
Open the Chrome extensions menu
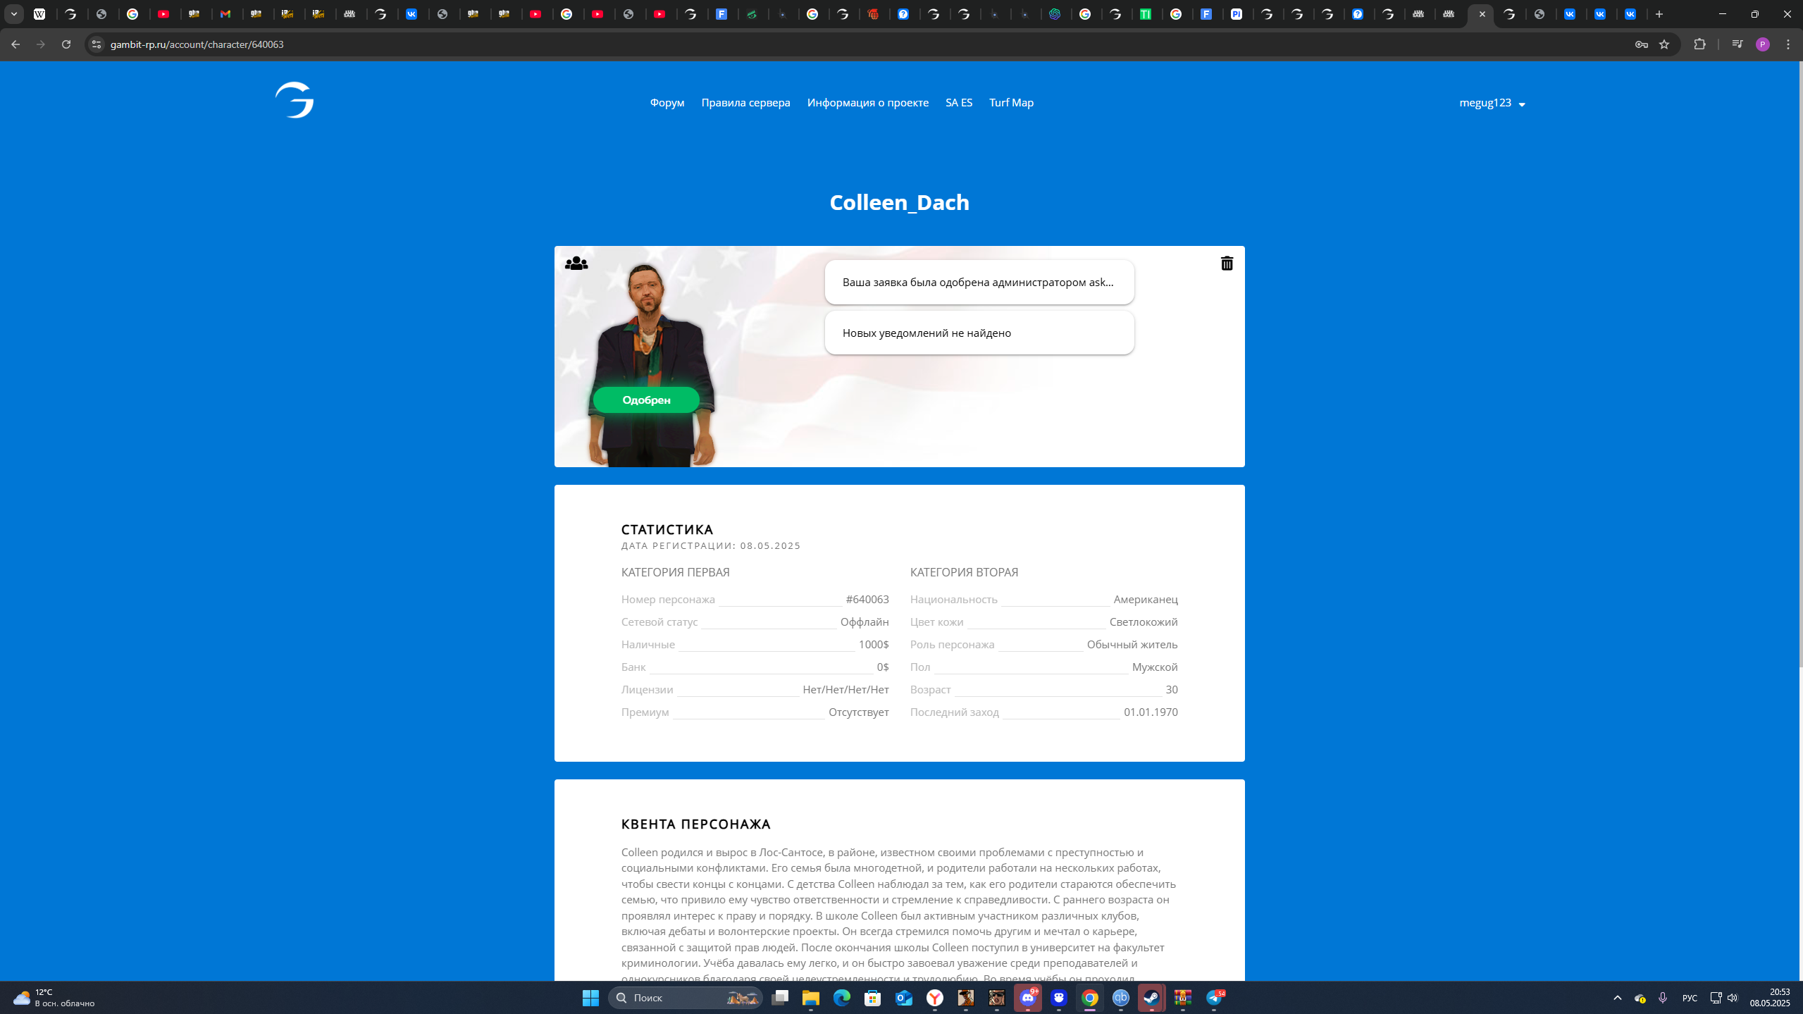pos(1699,44)
